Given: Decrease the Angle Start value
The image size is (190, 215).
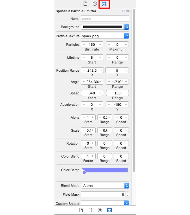Looking at the screenshot, I should tap(84, 82).
